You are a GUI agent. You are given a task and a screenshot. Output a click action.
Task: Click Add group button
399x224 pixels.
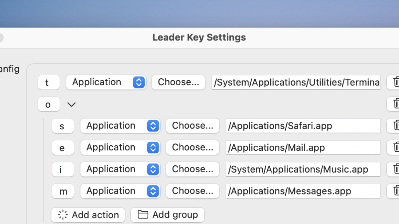167,215
